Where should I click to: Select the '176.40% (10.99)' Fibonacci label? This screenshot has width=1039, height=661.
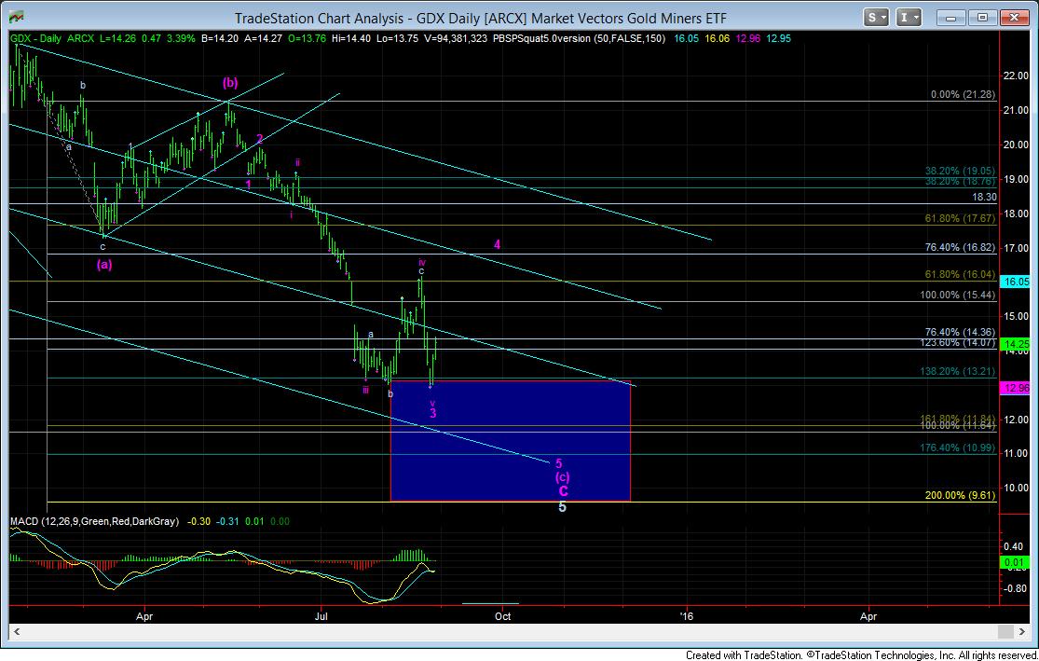pyautogui.click(x=958, y=448)
